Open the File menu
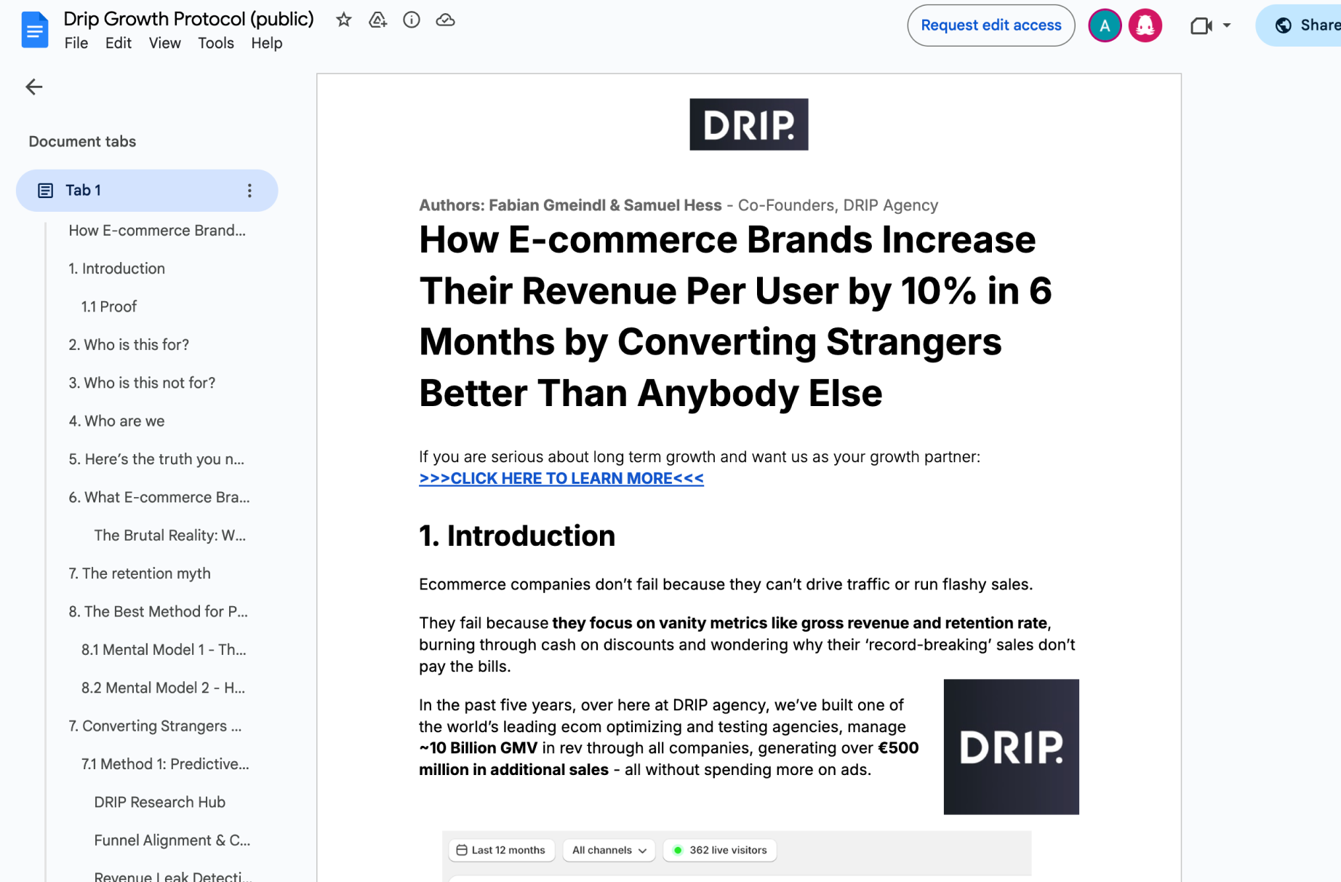1341x882 pixels. [x=76, y=43]
